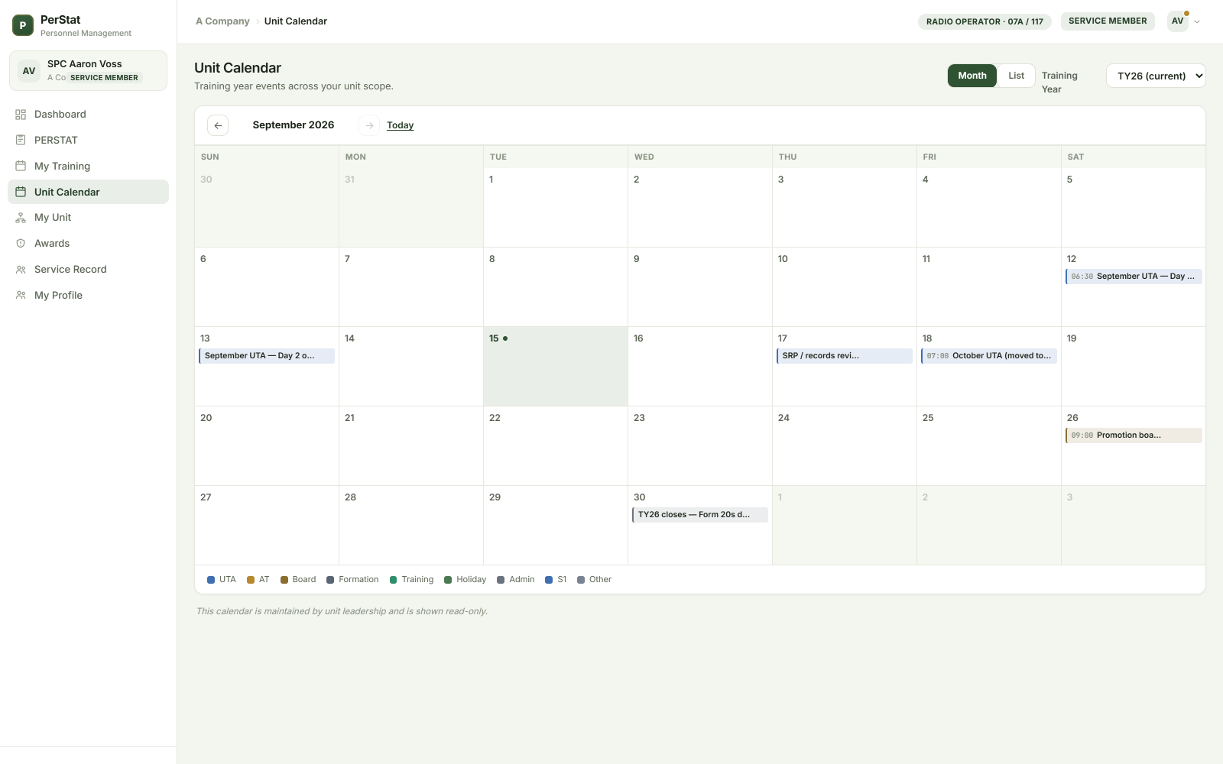Viewport: 1223px width, 764px height.
Task: Click the Board legend color swatch
Action: click(x=284, y=580)
